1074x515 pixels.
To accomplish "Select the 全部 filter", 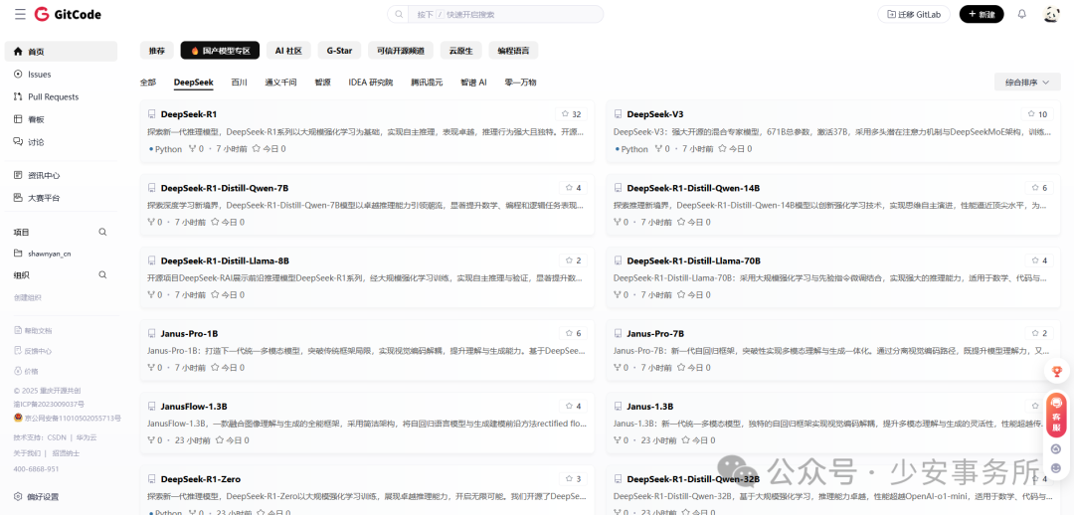I will (148, 83).
